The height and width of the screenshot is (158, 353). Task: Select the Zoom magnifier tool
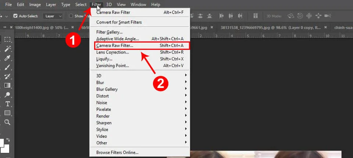7,122
